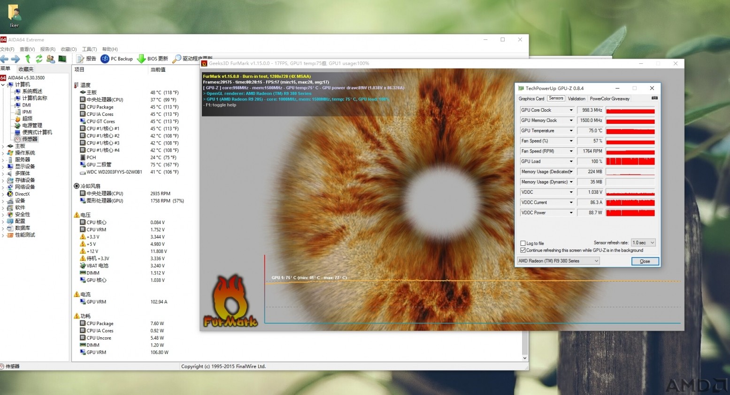Expand the 操作系统 tree node
This screenshot has width=730, height=395.
click(x=3, y=153)
